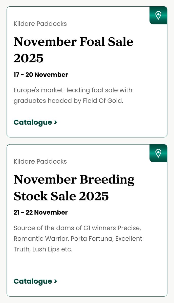Click Kildare Paddocks label above Foal Sale
The width and height of the screenshot is (174, 303).
coord(40,24)
